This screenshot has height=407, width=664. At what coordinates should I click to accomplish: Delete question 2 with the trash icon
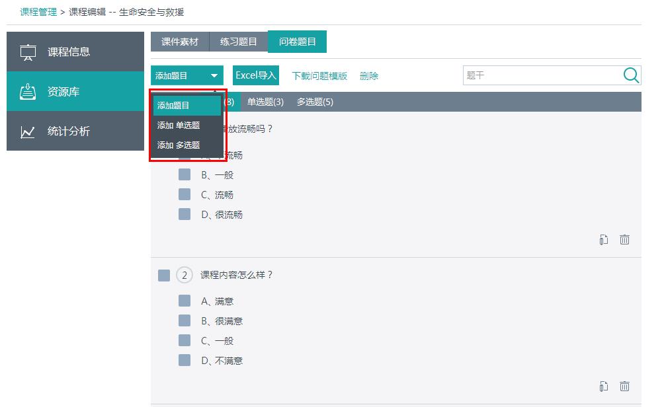(x=624, y=386)
